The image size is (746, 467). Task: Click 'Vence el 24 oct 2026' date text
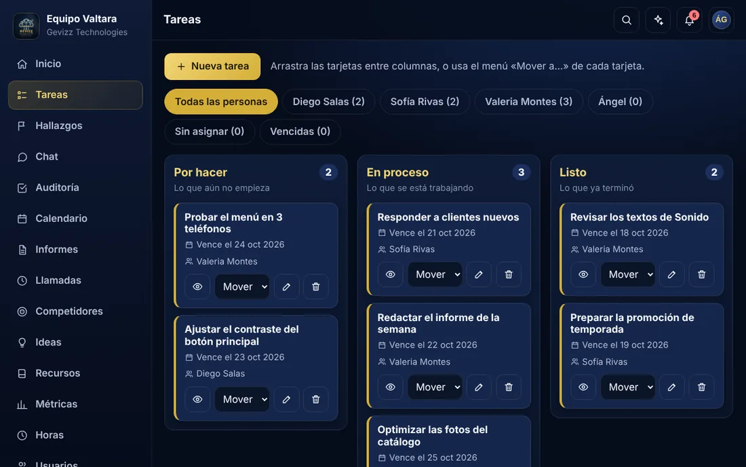coord(240,244)
